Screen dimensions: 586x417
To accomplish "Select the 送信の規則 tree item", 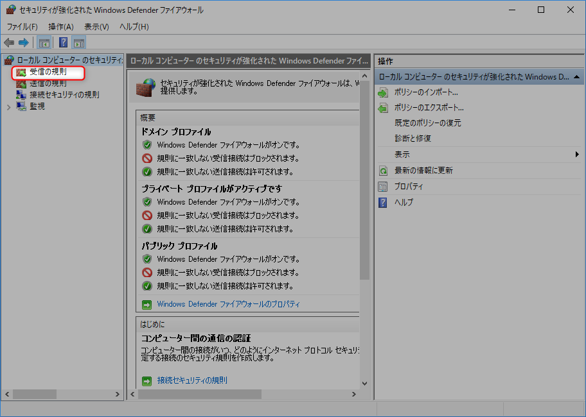I will (48, 83).
